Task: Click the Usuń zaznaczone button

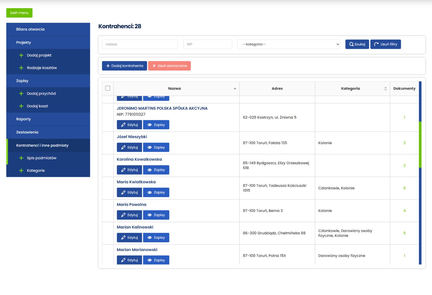Action: [169, 66]
